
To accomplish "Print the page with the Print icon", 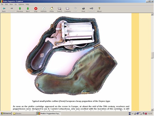I will tap(83, 9).
